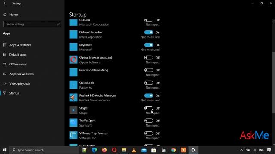Turn off Delayed launcher startup toggle
275x154 pixels.
tap(149, 33)
